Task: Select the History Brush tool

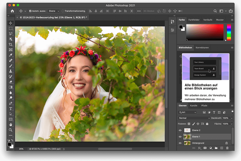Action: pyautogui.click(x=11, y=77)
